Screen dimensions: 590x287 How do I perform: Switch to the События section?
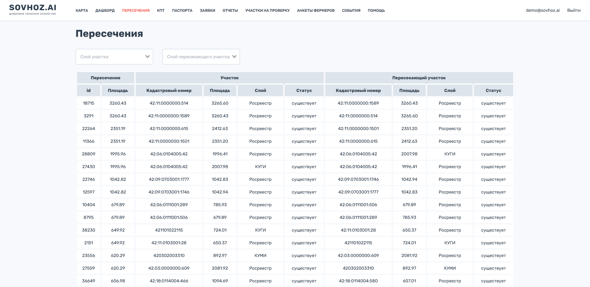351,11
